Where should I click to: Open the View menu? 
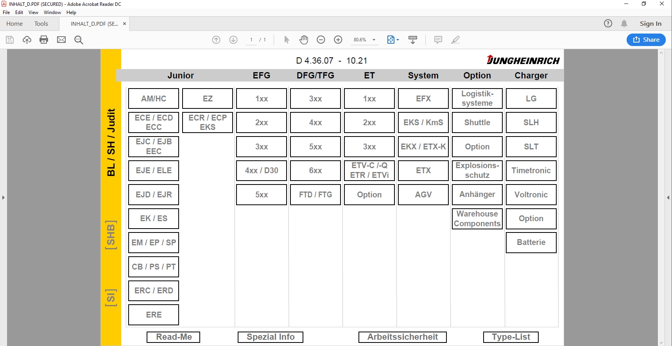33,12
